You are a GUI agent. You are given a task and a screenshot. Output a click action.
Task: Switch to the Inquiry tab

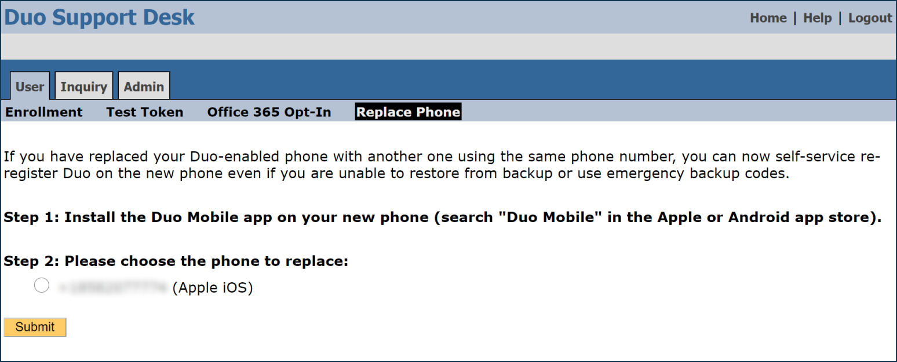(x=83, y=86)
